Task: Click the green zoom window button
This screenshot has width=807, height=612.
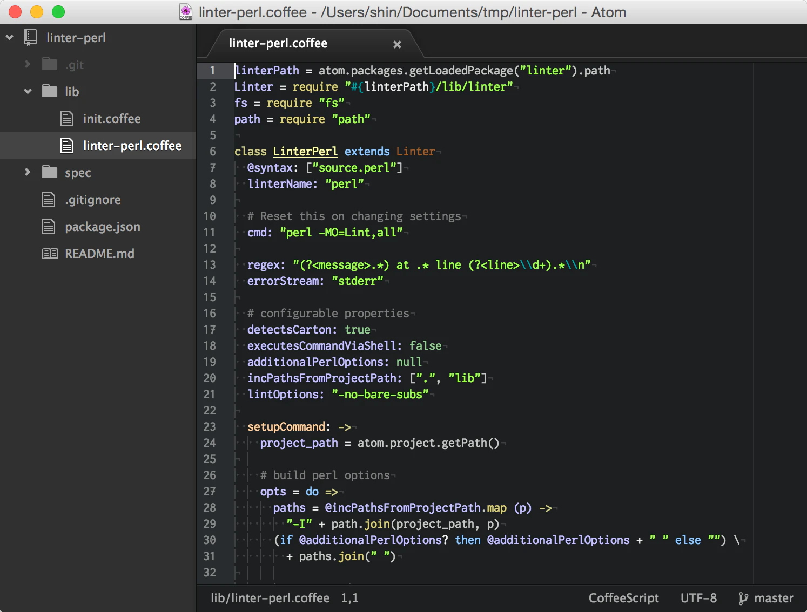Action: pos(58,12)
